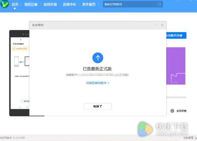This screenshot has width=197, height=141.
Task: Open 游戏中心 tab
Action: point(70,4)
